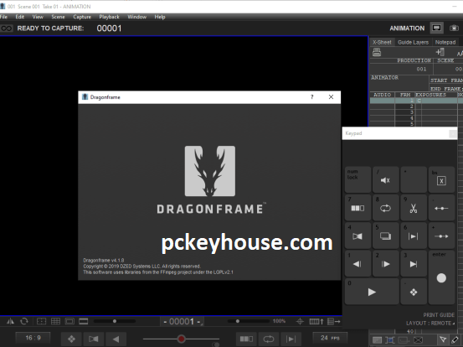Click PRINT GUIDE in Keypad window

(439, 315)
